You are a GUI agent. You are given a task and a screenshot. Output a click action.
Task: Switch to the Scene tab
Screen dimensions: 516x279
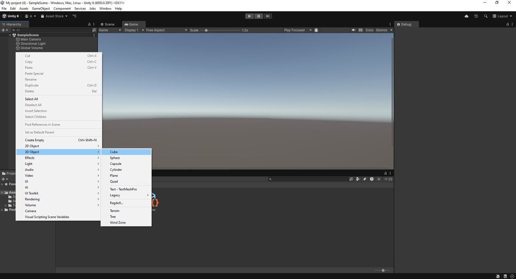coord(107,24)
